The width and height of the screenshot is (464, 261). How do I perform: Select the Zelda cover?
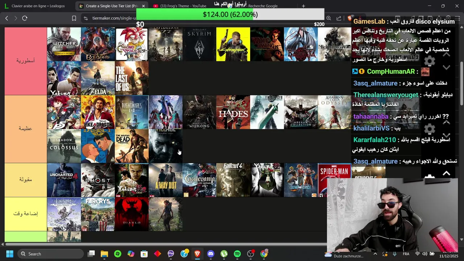98,78
